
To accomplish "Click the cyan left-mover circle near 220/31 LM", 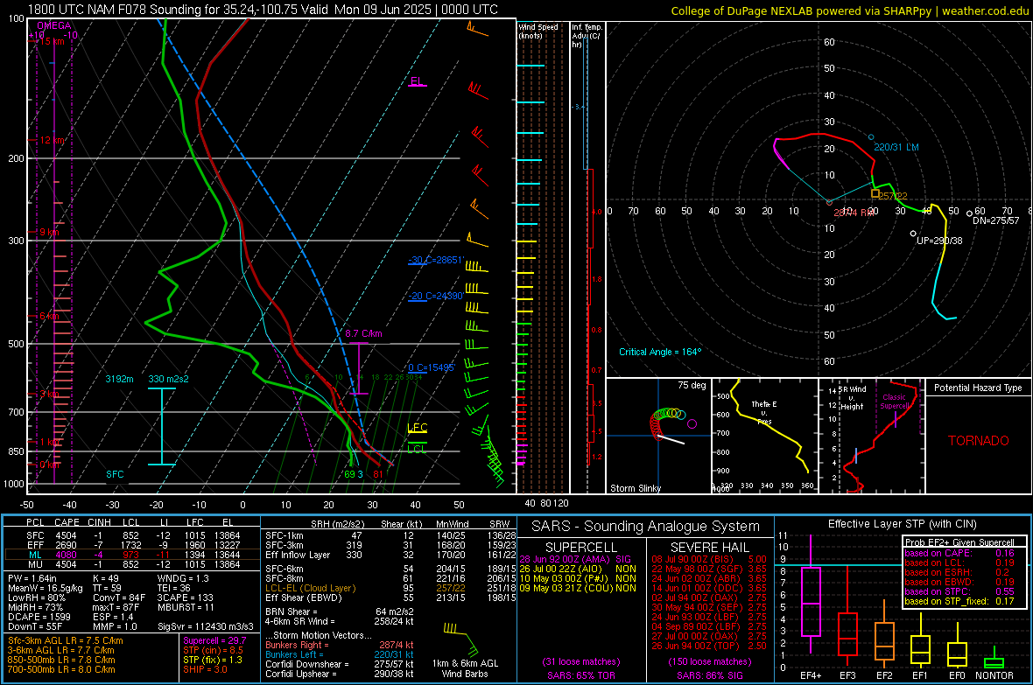I will [871, 137].
